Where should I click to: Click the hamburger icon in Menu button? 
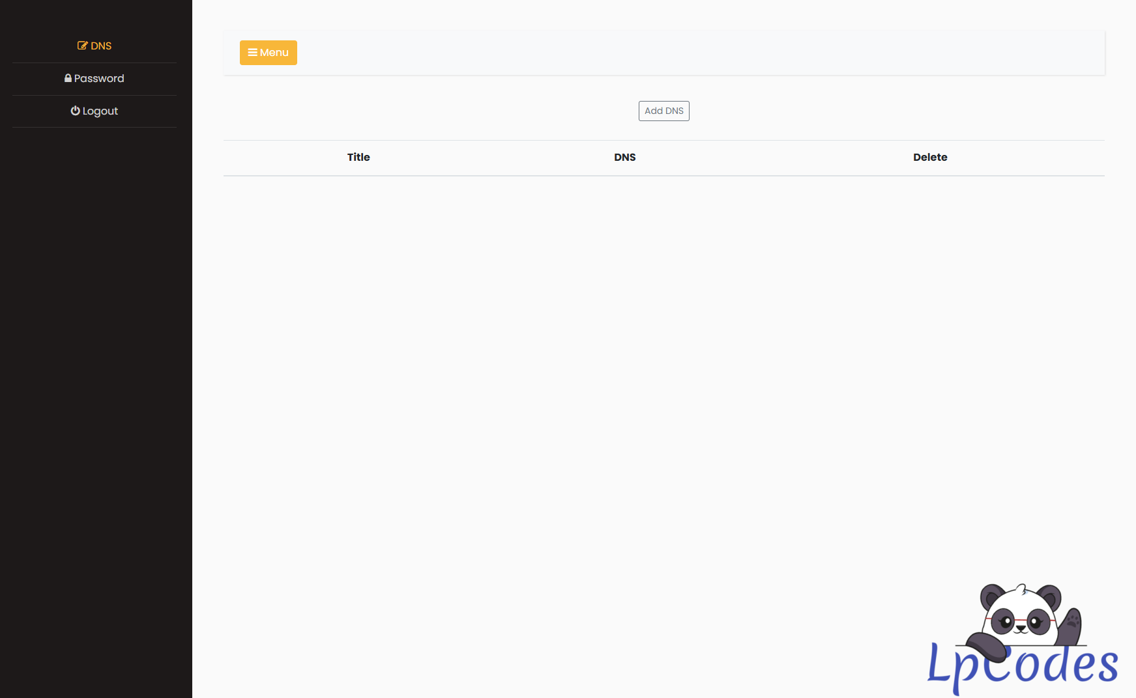(252, 52)
